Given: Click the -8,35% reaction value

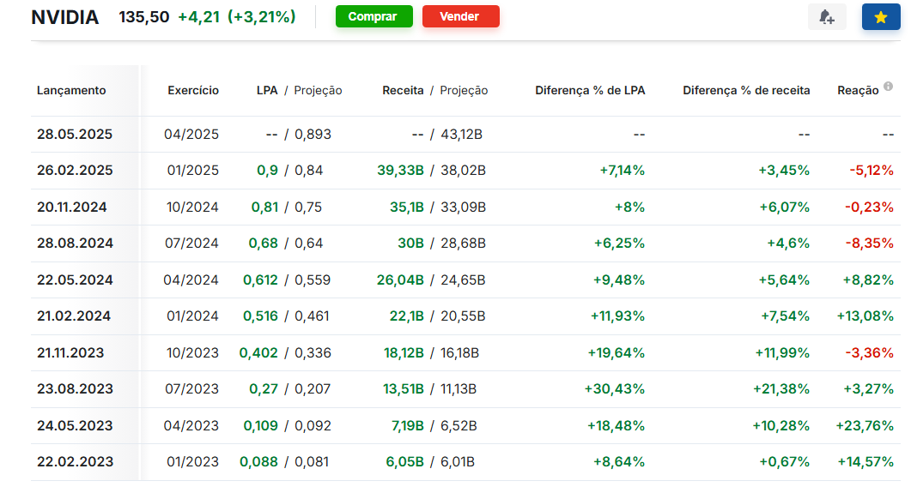Looking at the screenshot, I should (869, 243).
